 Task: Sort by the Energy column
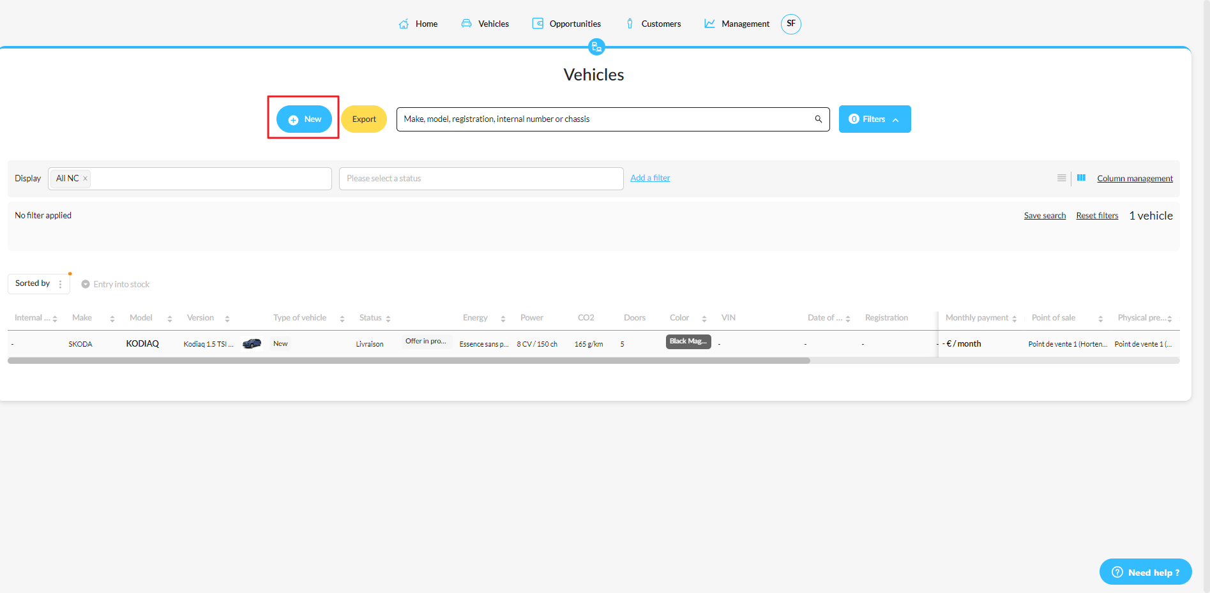point(503,319)
